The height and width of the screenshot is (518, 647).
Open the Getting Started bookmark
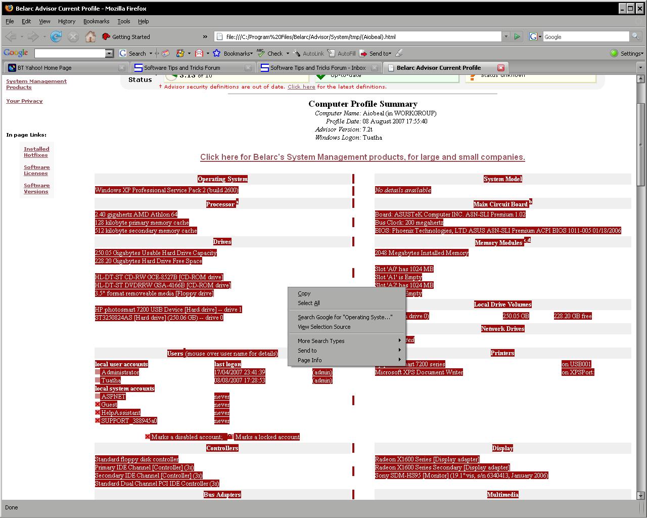pos(126,37)
